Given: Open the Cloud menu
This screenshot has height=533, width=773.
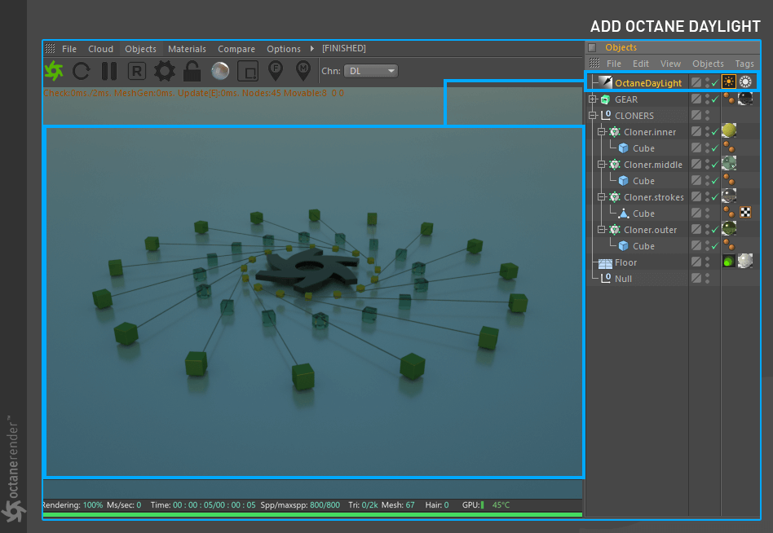Looking at the screenshot, I should click(100, 49).
